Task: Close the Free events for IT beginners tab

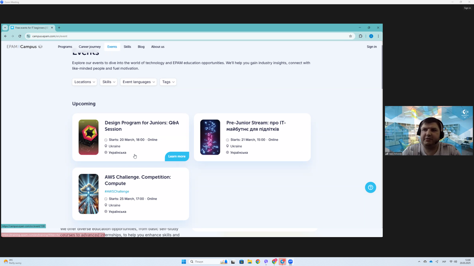Action: click(52, 28)
